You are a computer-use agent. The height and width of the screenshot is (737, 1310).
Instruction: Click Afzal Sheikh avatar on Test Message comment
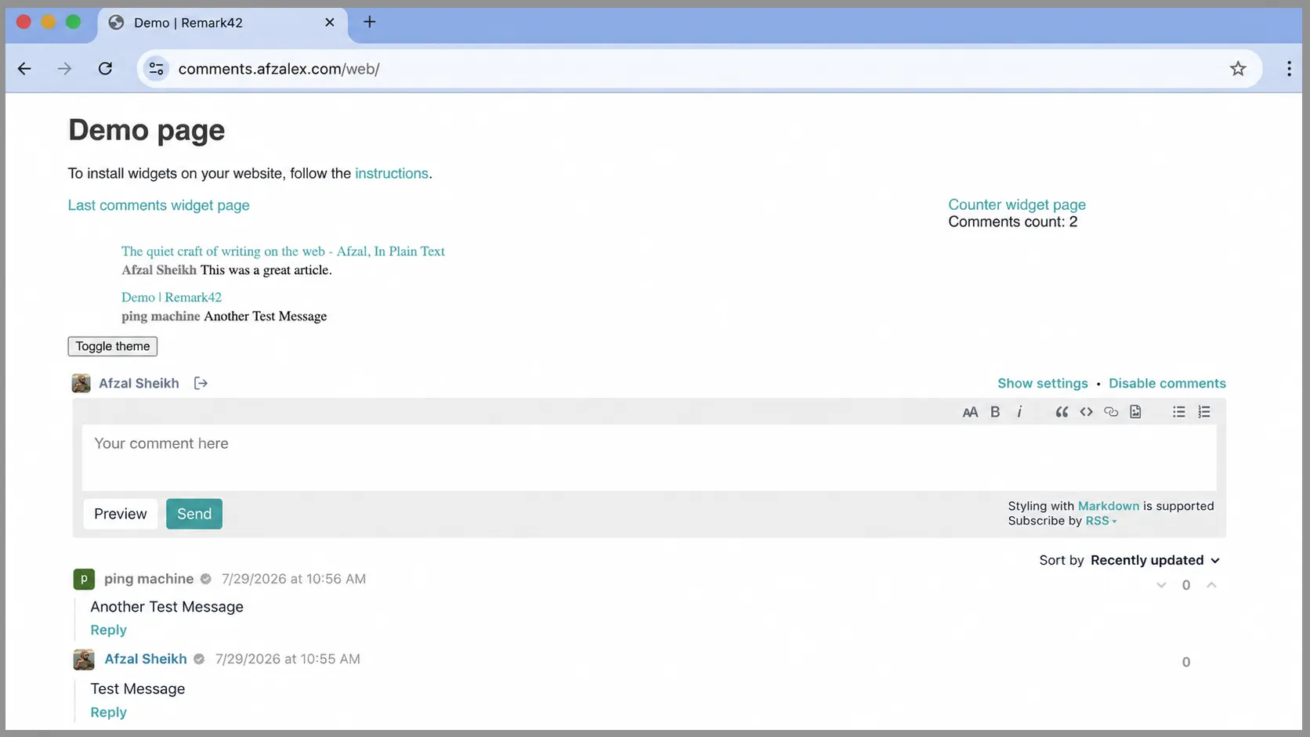coord(84,659)
